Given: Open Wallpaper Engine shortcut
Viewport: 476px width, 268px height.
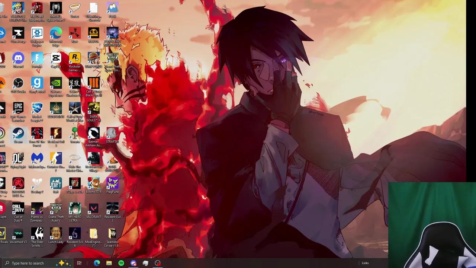Looking at the screenshot, I should 37,37.
